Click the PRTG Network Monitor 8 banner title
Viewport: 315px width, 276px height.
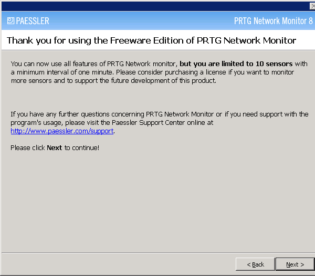pos(274,21)
